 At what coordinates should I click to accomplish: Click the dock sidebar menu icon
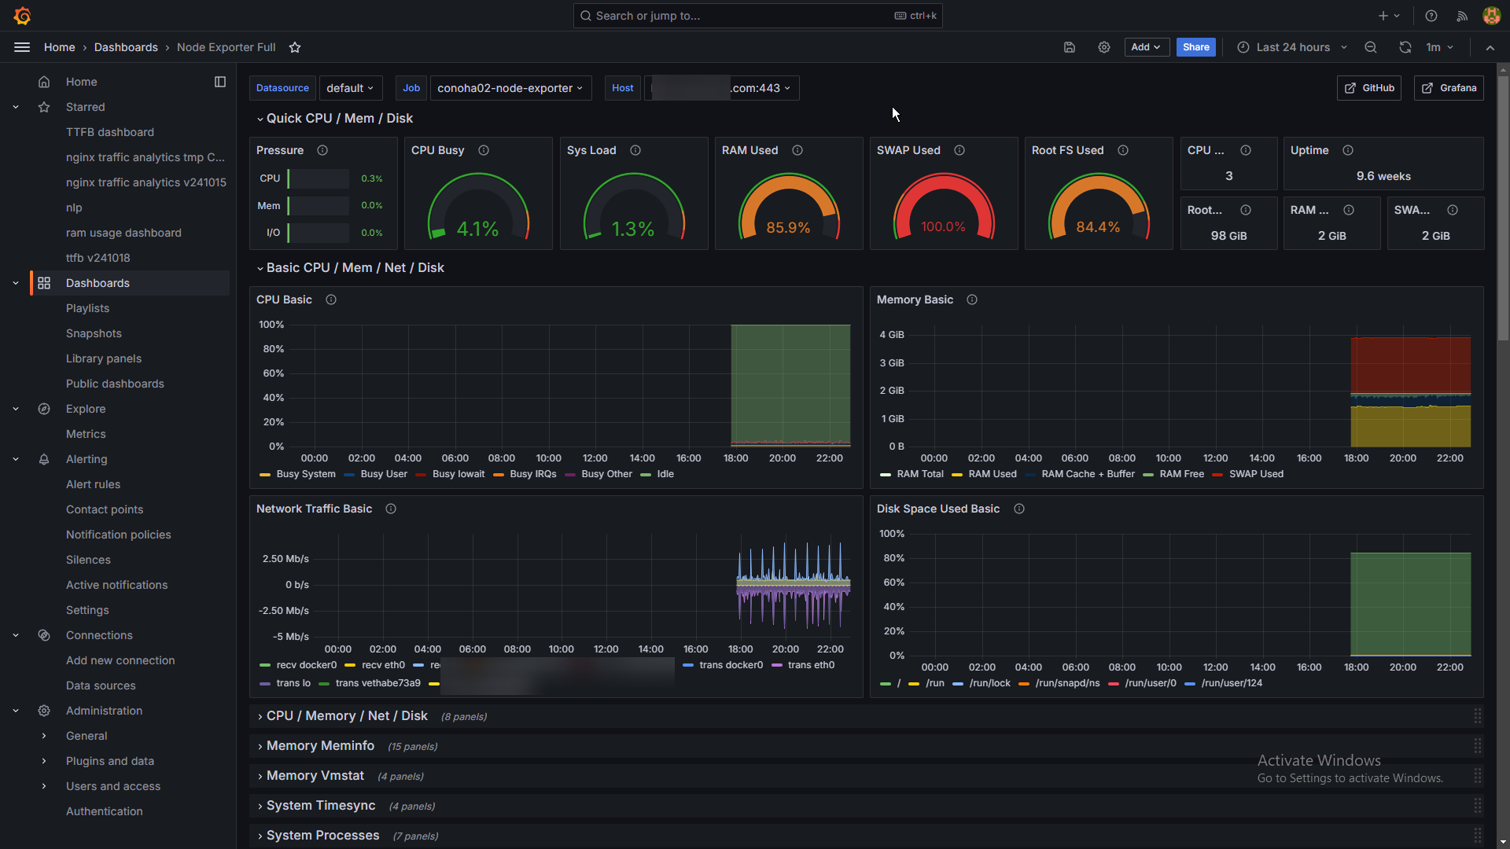click(220, 82)
